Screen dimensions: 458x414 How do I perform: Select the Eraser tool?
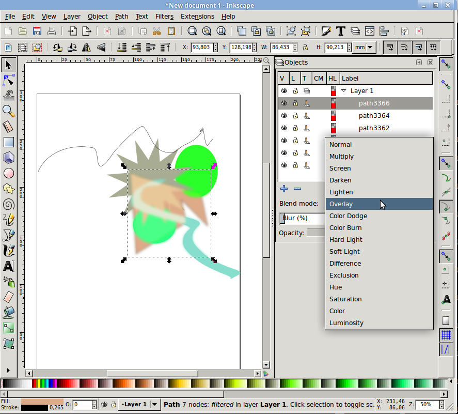point(8,297)
